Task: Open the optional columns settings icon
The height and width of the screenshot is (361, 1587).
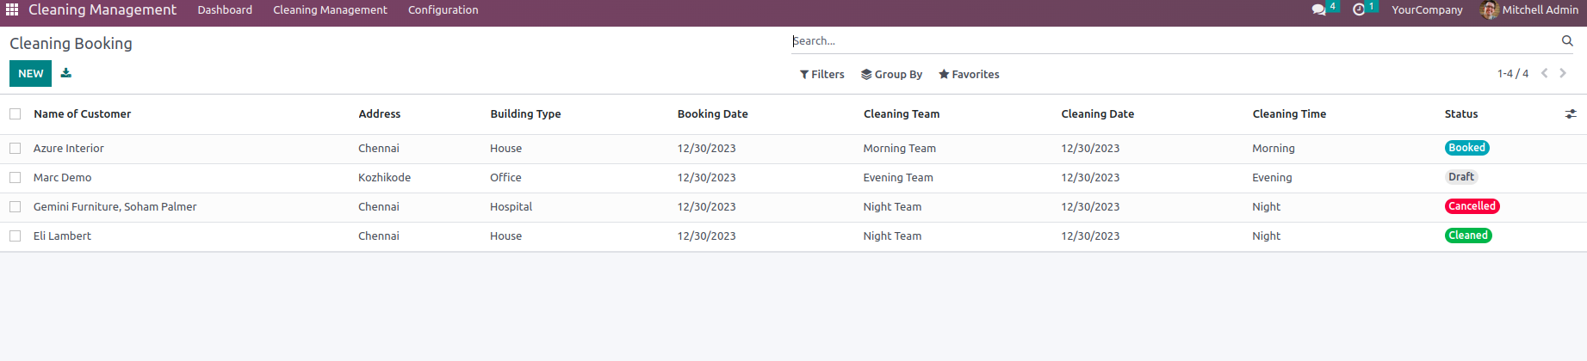Action: pyautogui.click(x=1571, y=113)
